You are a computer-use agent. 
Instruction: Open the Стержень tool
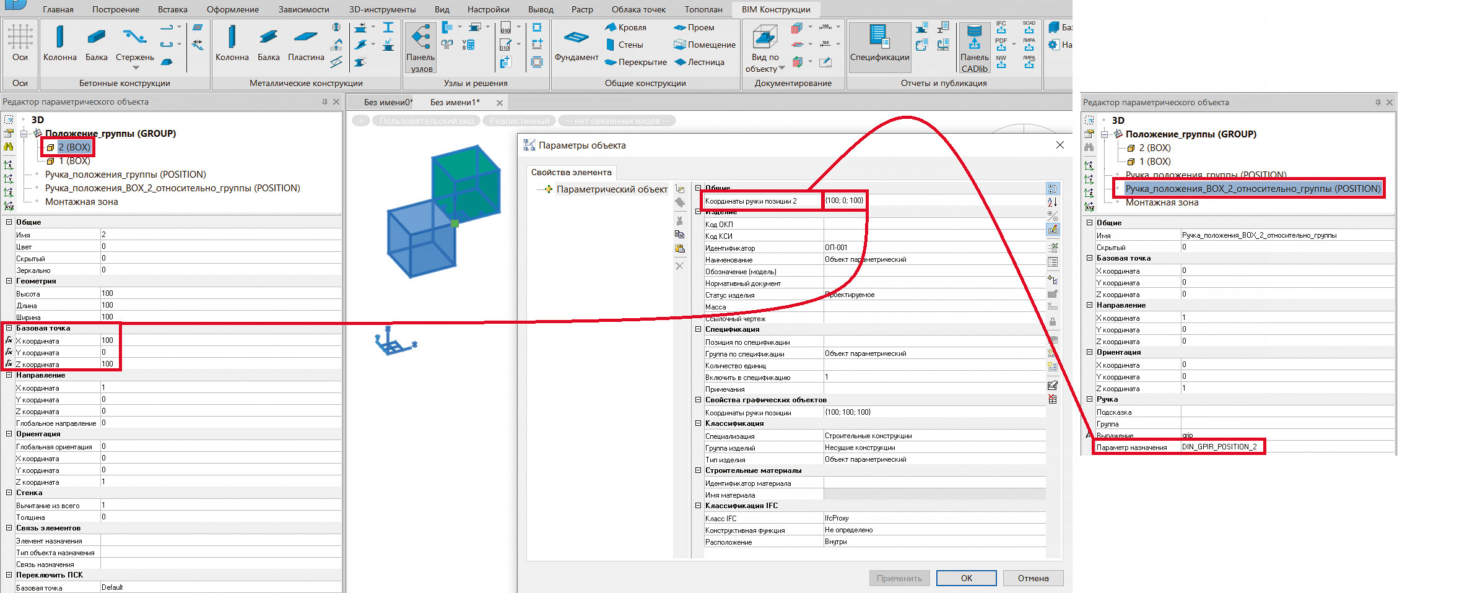pyautogui.click(x=135, y=46)
